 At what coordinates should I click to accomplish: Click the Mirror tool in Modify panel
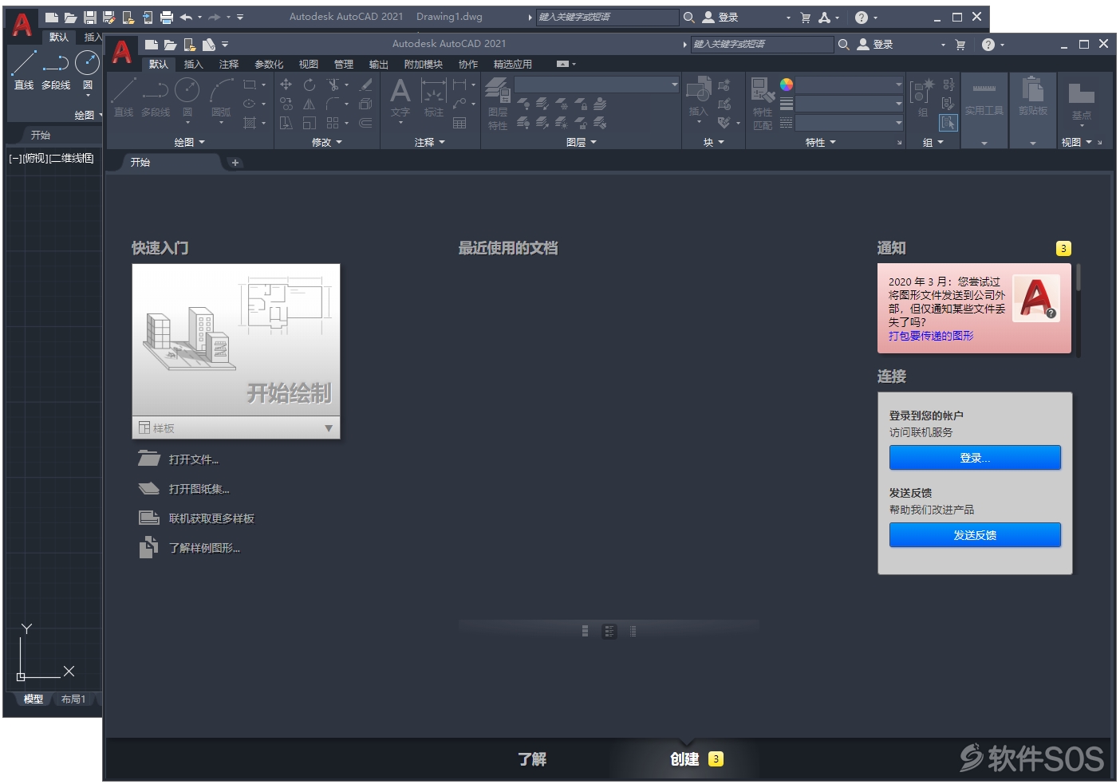coord(310,104)
